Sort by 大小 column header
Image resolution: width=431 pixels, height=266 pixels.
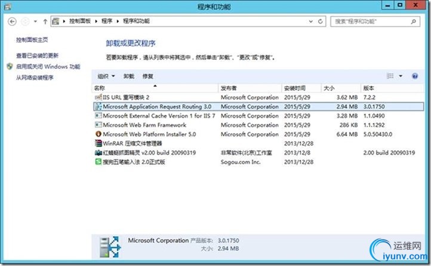click(341, 88)
